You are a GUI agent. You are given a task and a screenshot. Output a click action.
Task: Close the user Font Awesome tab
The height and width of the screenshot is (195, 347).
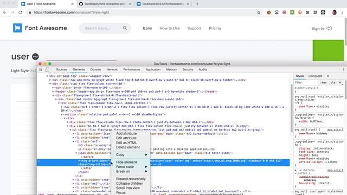point(72,4)
